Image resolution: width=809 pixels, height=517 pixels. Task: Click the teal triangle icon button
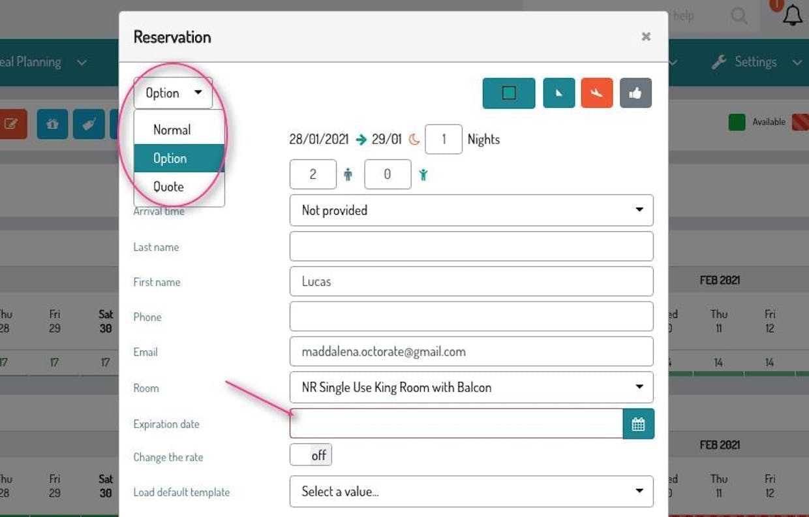point(558,93)
